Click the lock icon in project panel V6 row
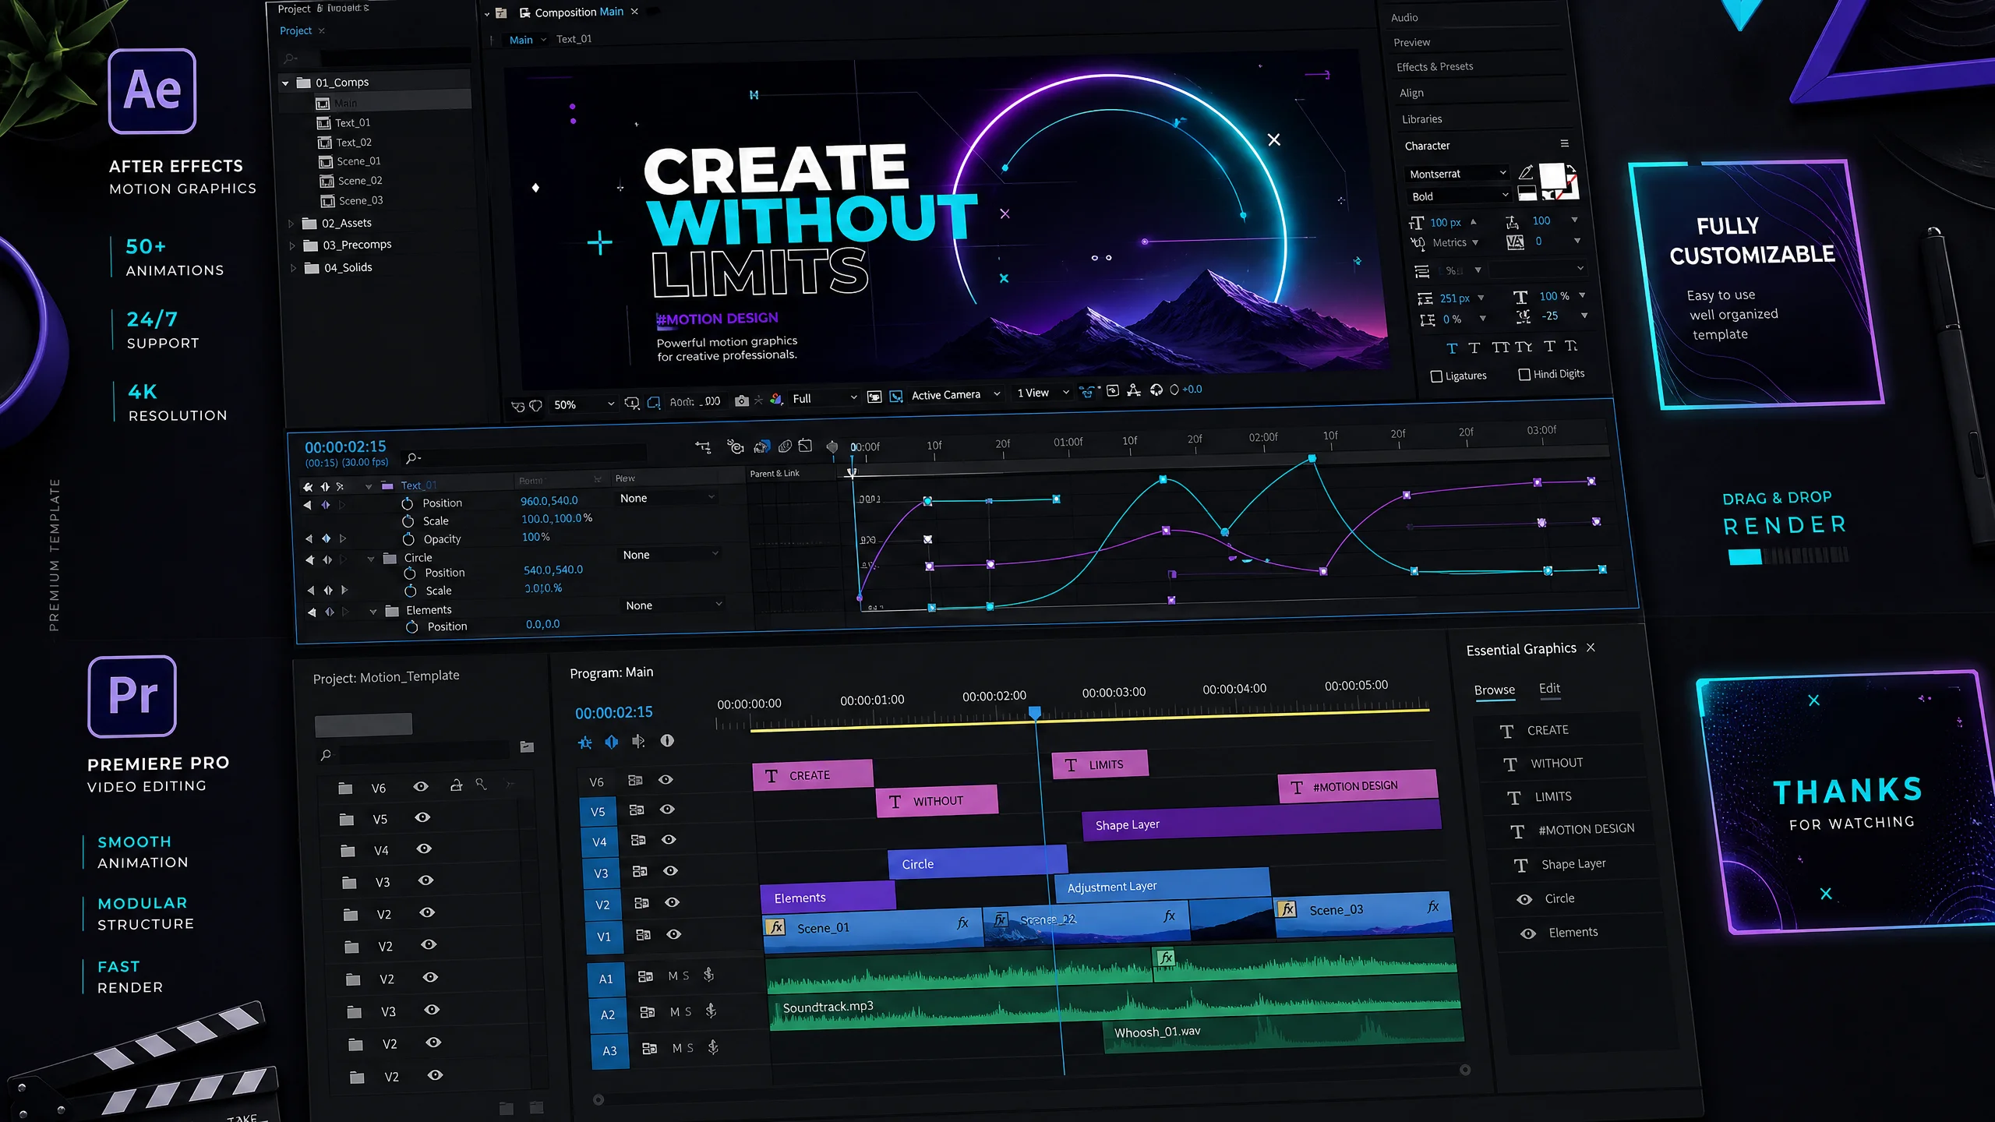The width and height of the screenshot is (1995, 1122). click(456, 785)
